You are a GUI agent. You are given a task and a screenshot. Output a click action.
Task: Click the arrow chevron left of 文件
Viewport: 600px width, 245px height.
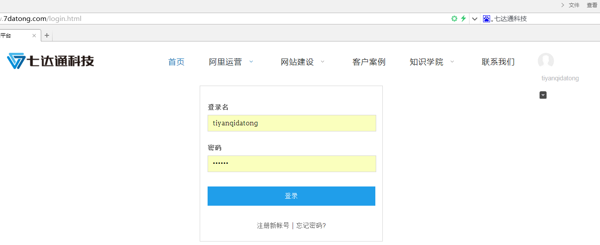coord(562,5)
